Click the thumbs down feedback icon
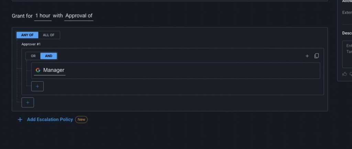Image resolution: width=352 pixels, height=149 pixels. click(x=351, y=74)
